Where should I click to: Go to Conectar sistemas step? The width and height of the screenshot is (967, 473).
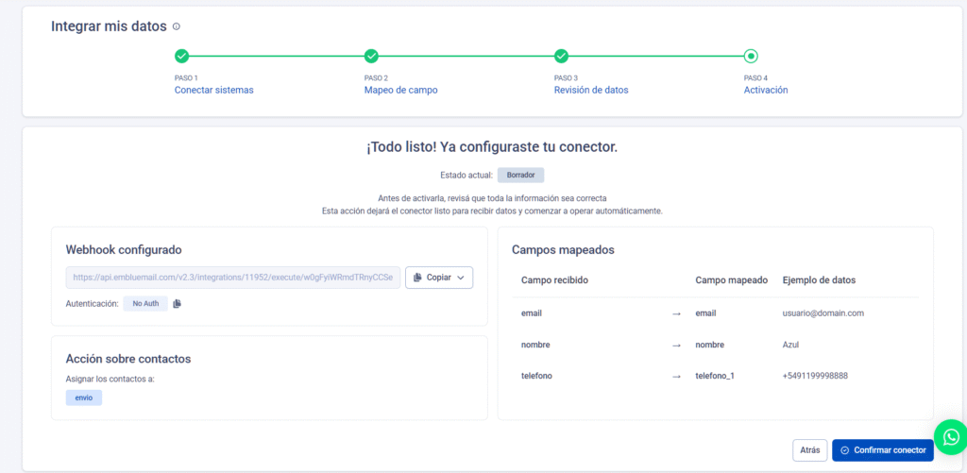tap(213, 91)
